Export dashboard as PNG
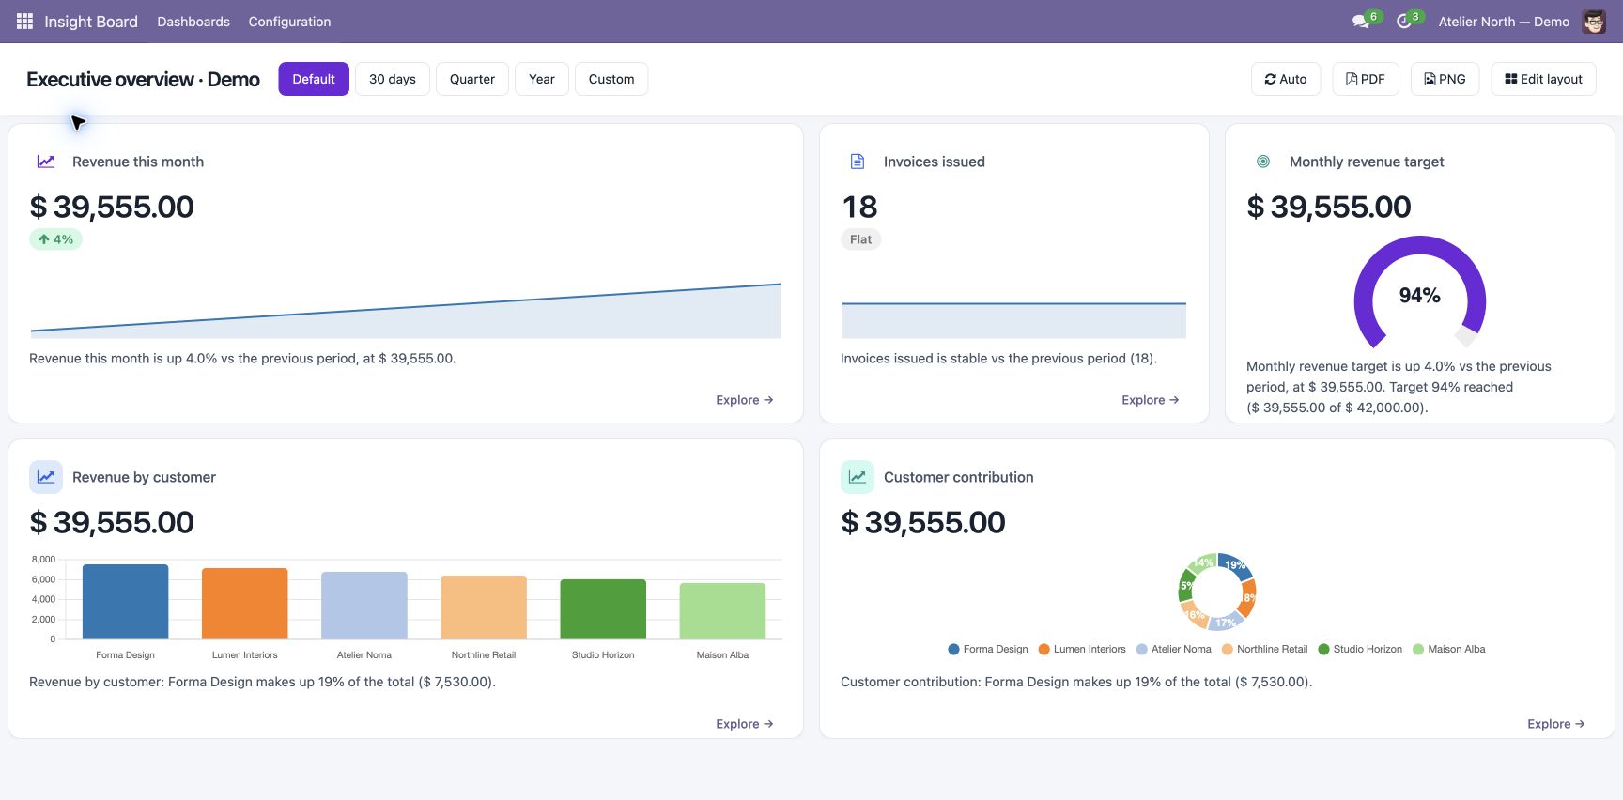Viewport: 1623px width, 800px height. [x=1445, y=79]
